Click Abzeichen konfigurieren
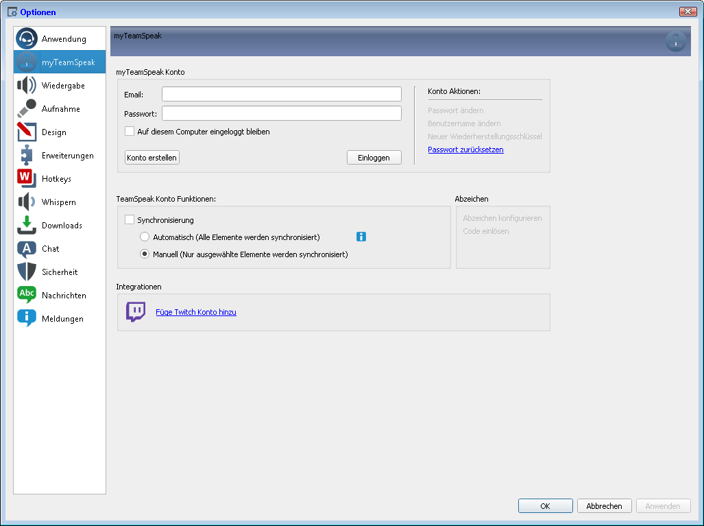Viewport: 704px width, 526px height. point(502,218)
